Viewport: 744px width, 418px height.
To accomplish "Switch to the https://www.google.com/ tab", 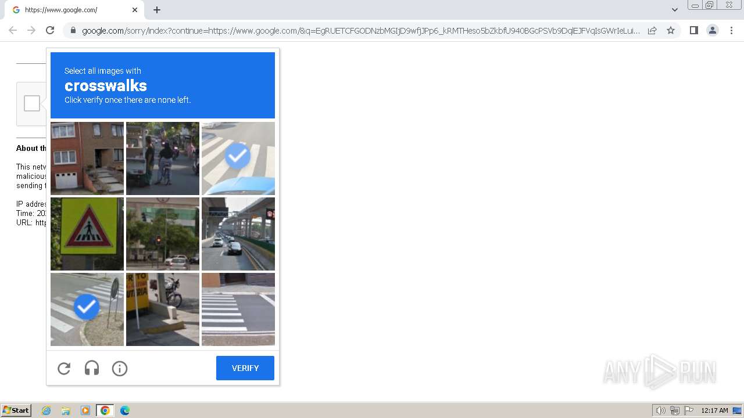I will point(73,10).
